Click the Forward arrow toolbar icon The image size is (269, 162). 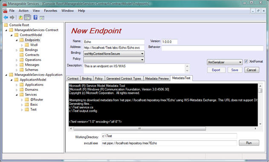pos(12,17)
